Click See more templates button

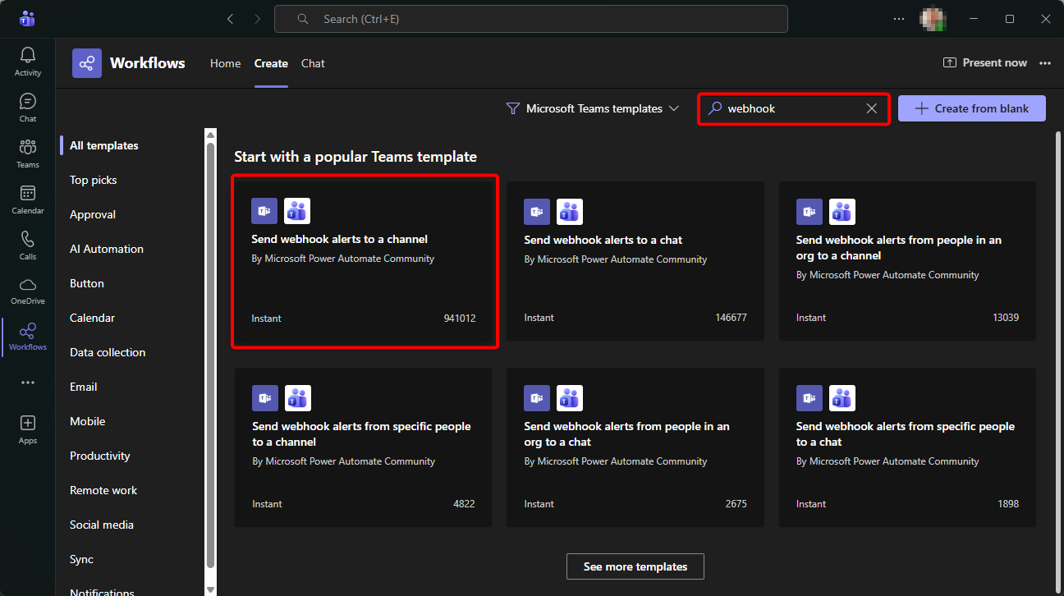click(635, 566)
